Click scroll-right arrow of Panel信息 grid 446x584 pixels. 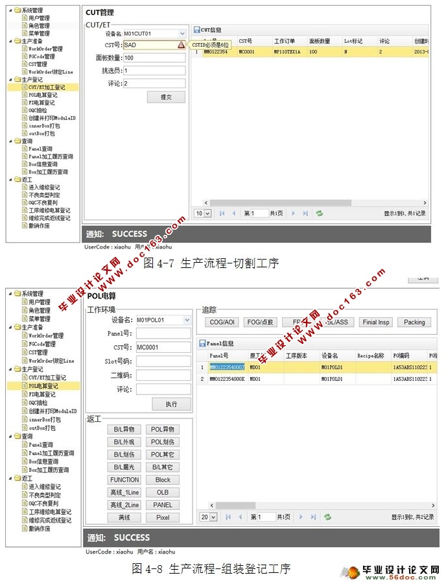433,505
